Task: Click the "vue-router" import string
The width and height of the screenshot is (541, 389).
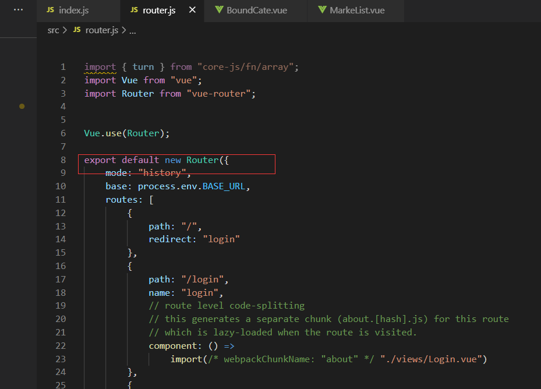Action: pyautogui.click(x=218, y=94)
